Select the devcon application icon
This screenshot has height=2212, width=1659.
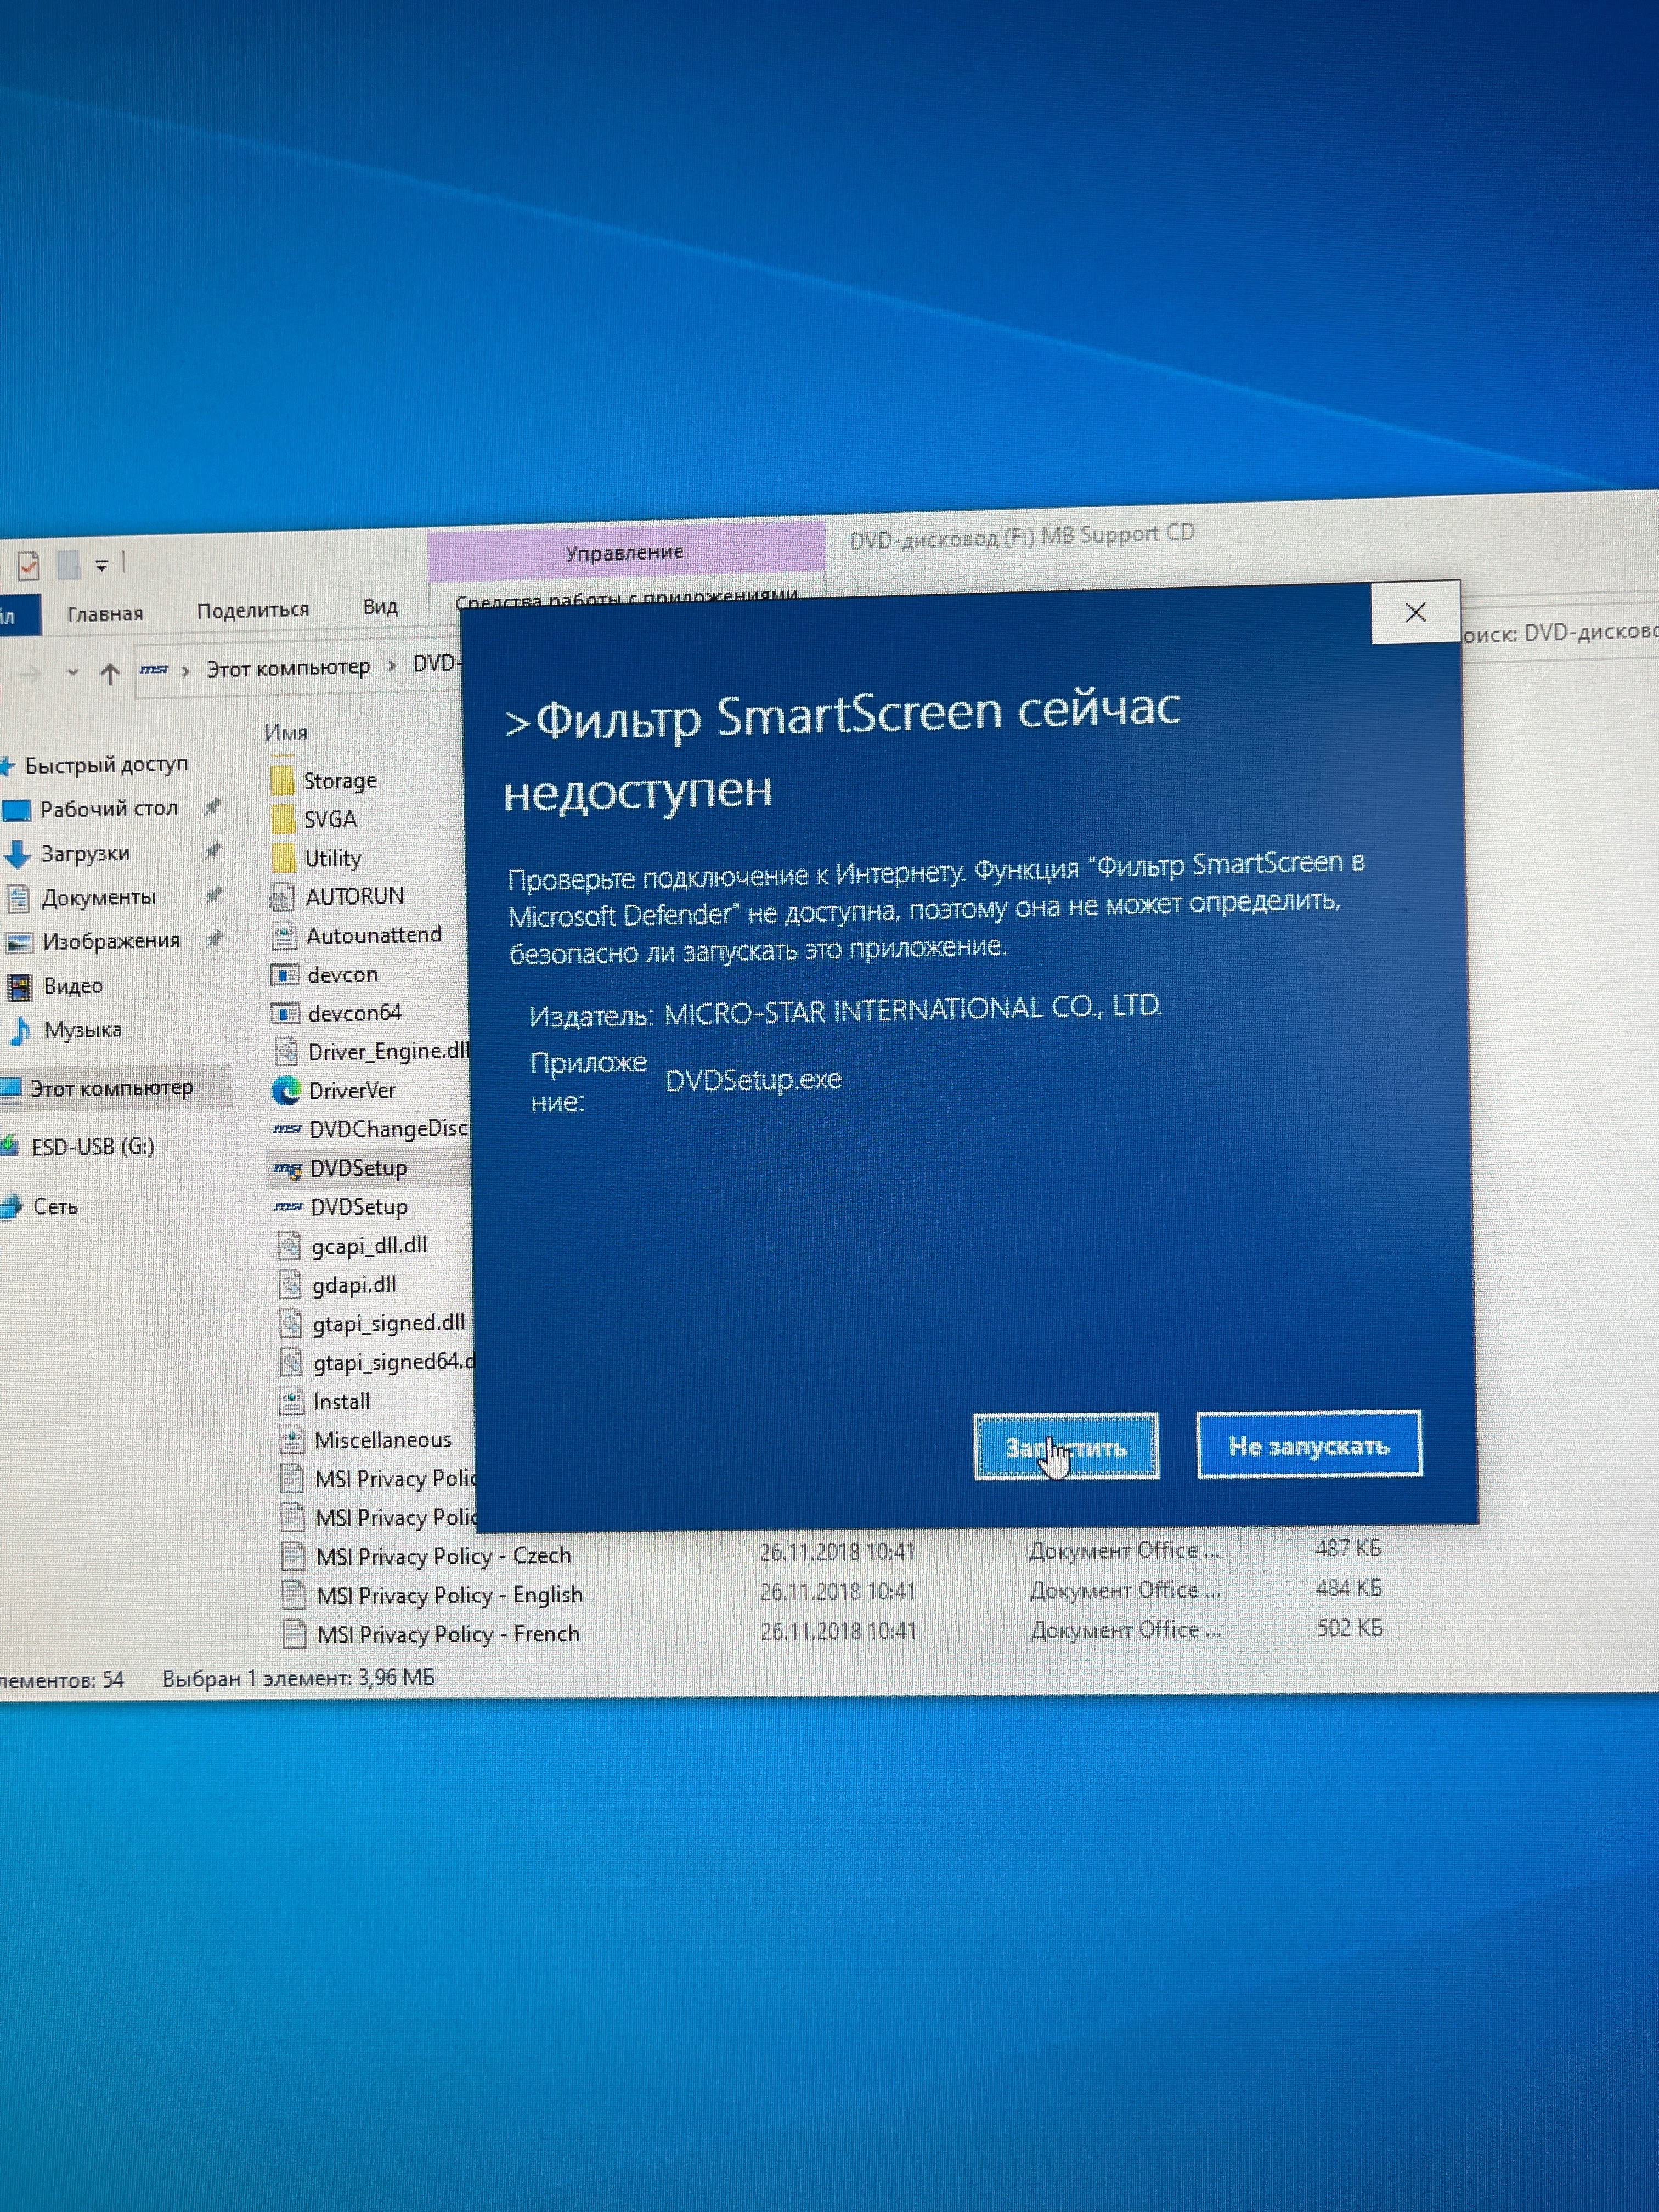285,975
